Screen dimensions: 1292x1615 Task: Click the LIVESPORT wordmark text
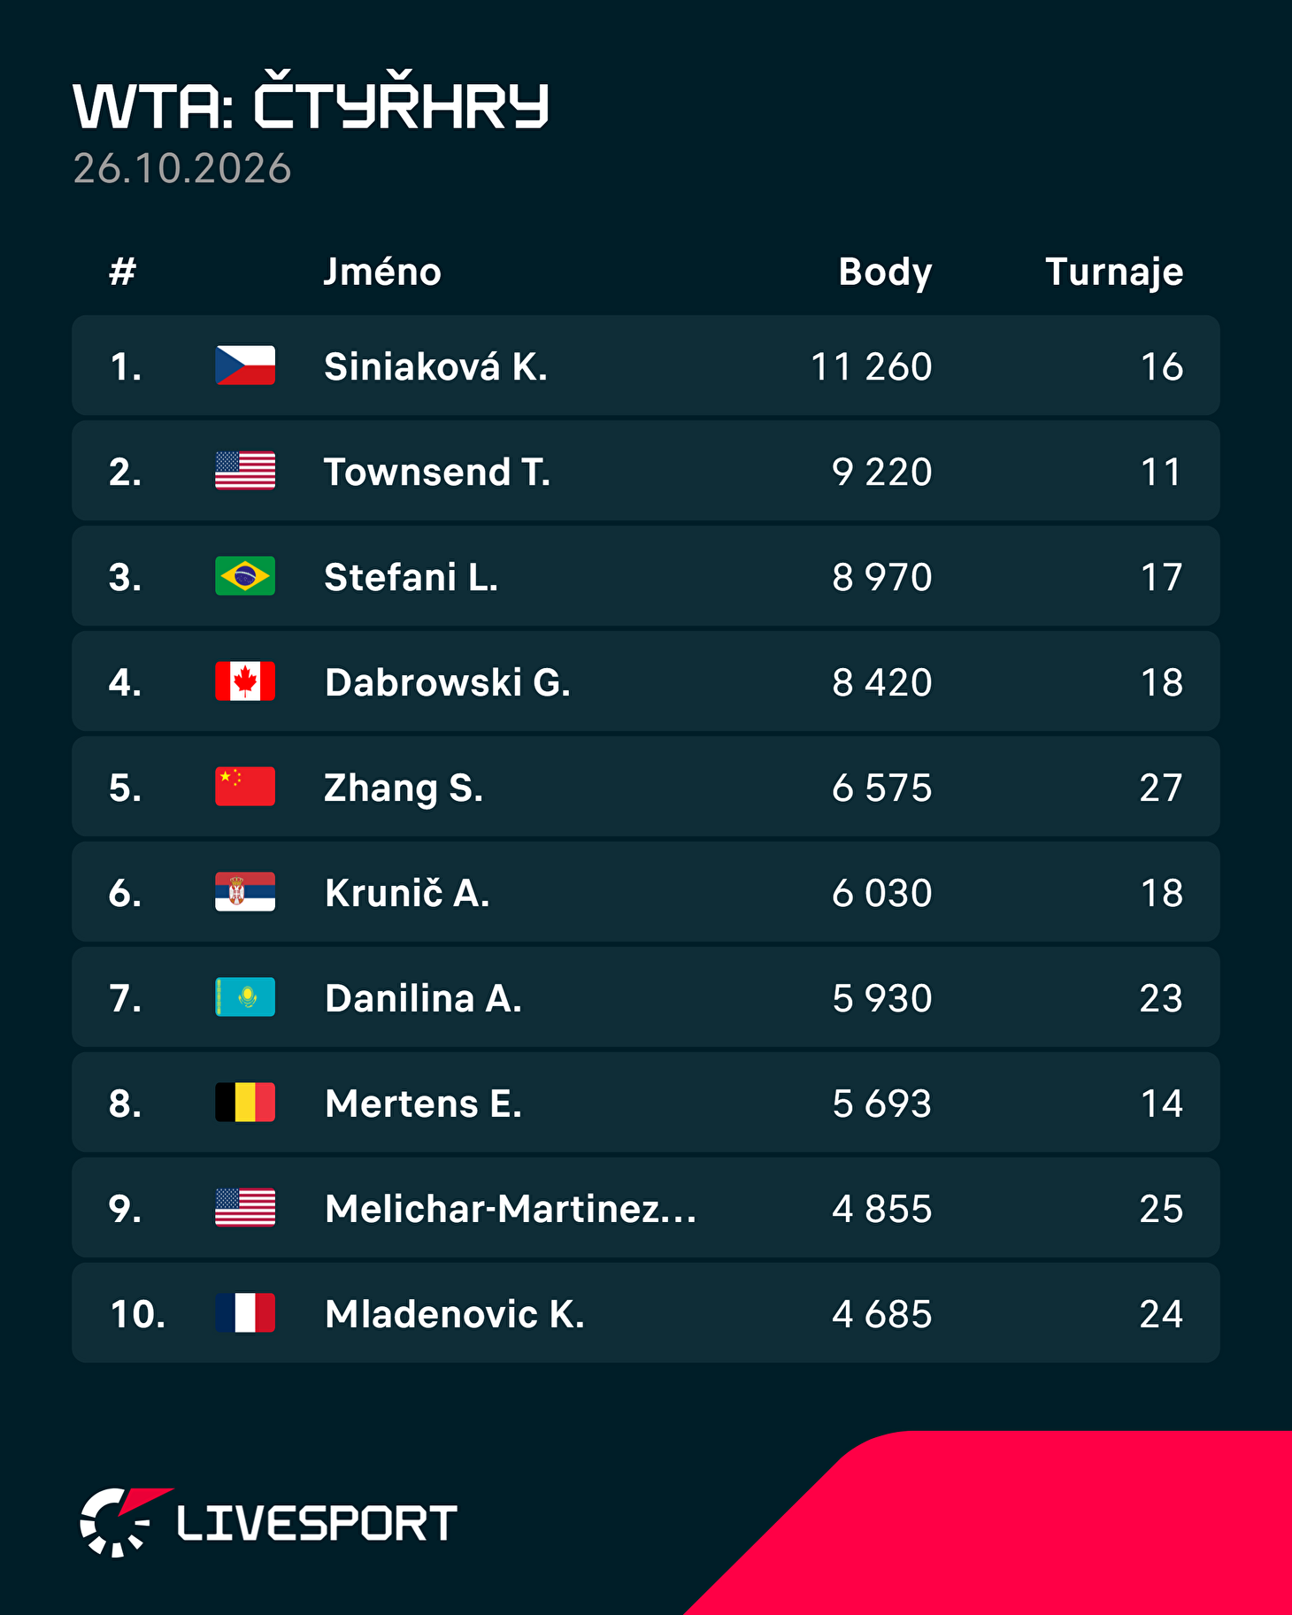pos(317,1524)
